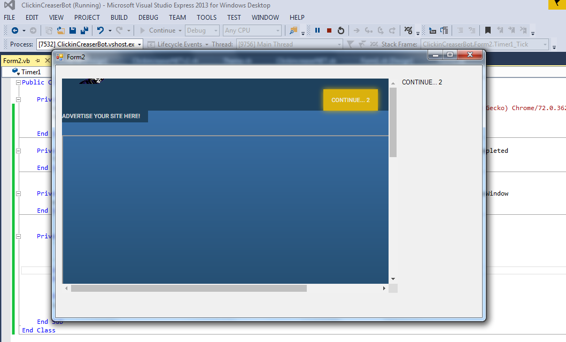566x342 pixels.
Task: Minimize the Form2 window
Action: tap(436, 55)
